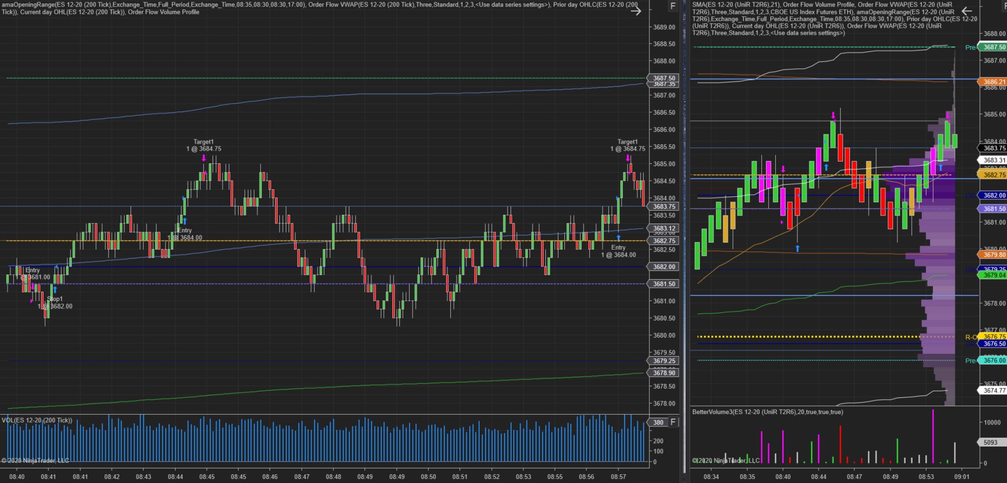
Task: Select the Entry 1 @ 3684.00 label near 08:57
Action: [x=618, y=251]
